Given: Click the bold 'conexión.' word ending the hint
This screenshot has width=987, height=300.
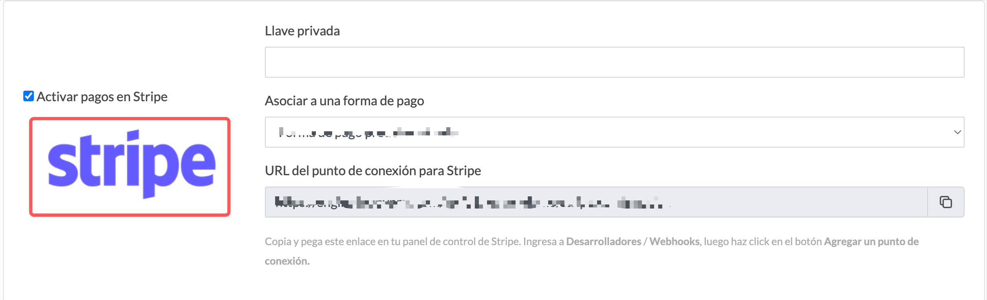Looking at the screenshot, I should click(x=287, y=261).
